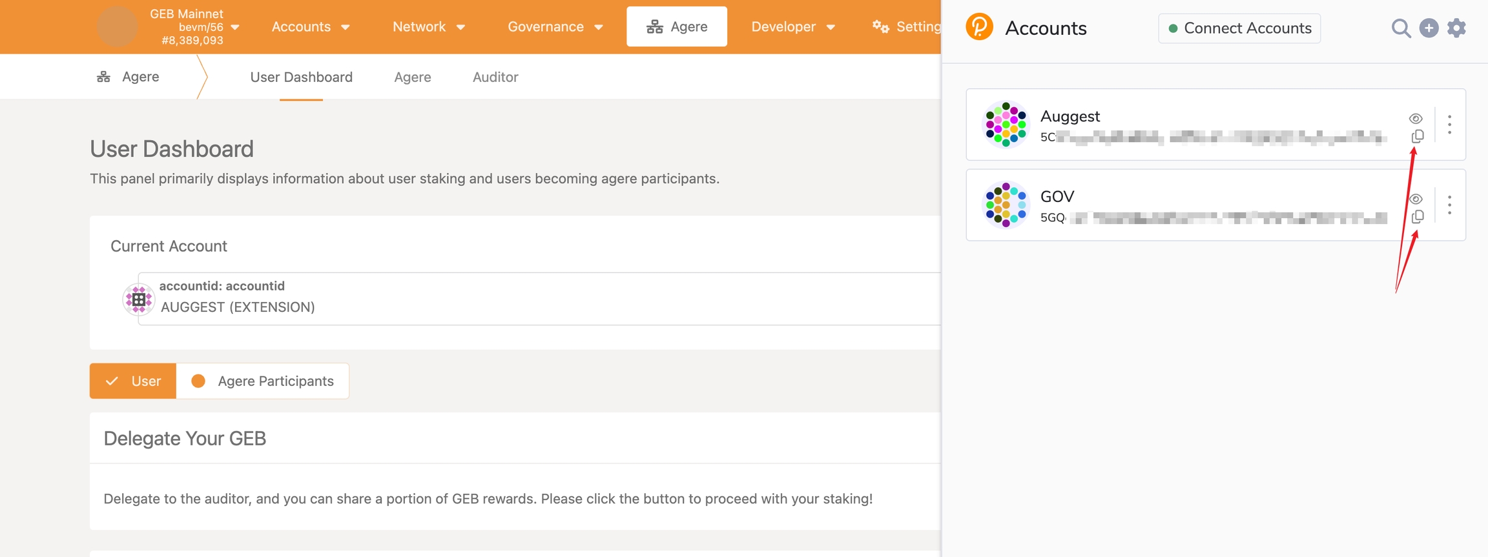Open extension settings gear icon

coord(1456,28)
